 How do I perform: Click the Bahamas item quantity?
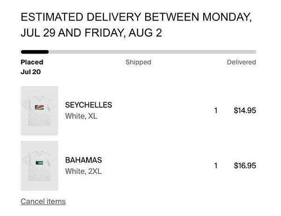[216, 165]
